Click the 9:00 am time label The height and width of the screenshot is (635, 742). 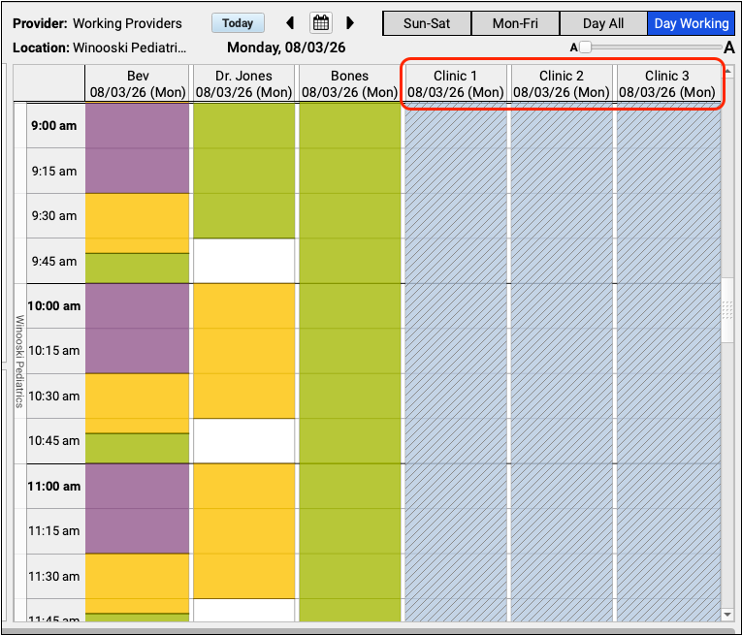54,126
